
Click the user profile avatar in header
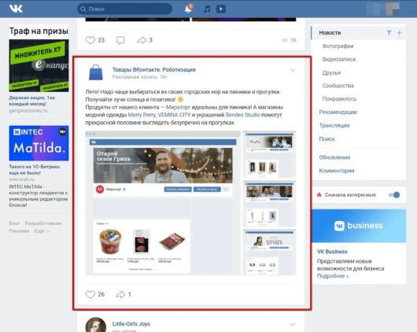(x=393, y=9)
